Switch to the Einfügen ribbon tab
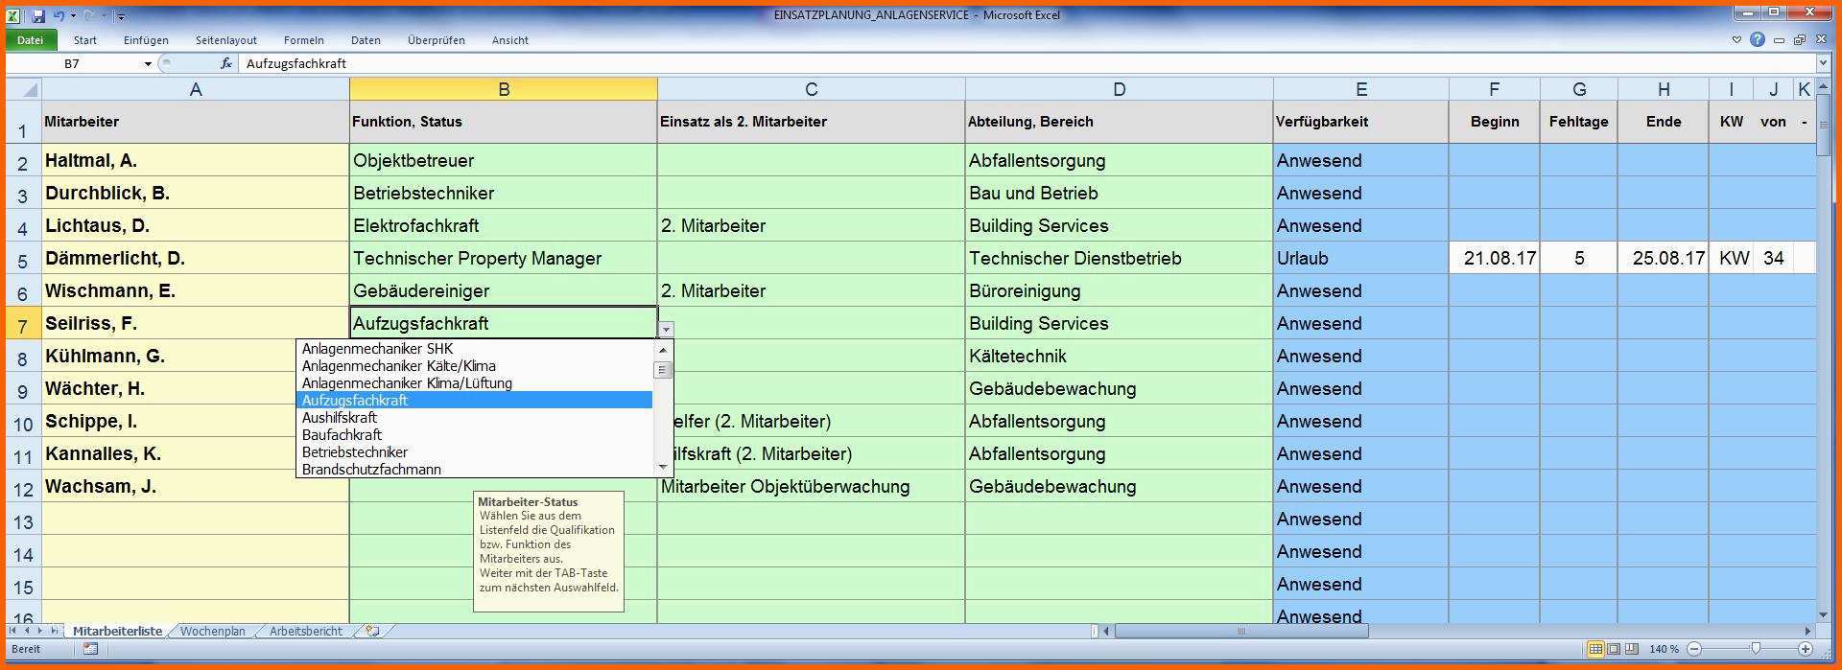The image size is (1842, 670). [x=146, y=40]
